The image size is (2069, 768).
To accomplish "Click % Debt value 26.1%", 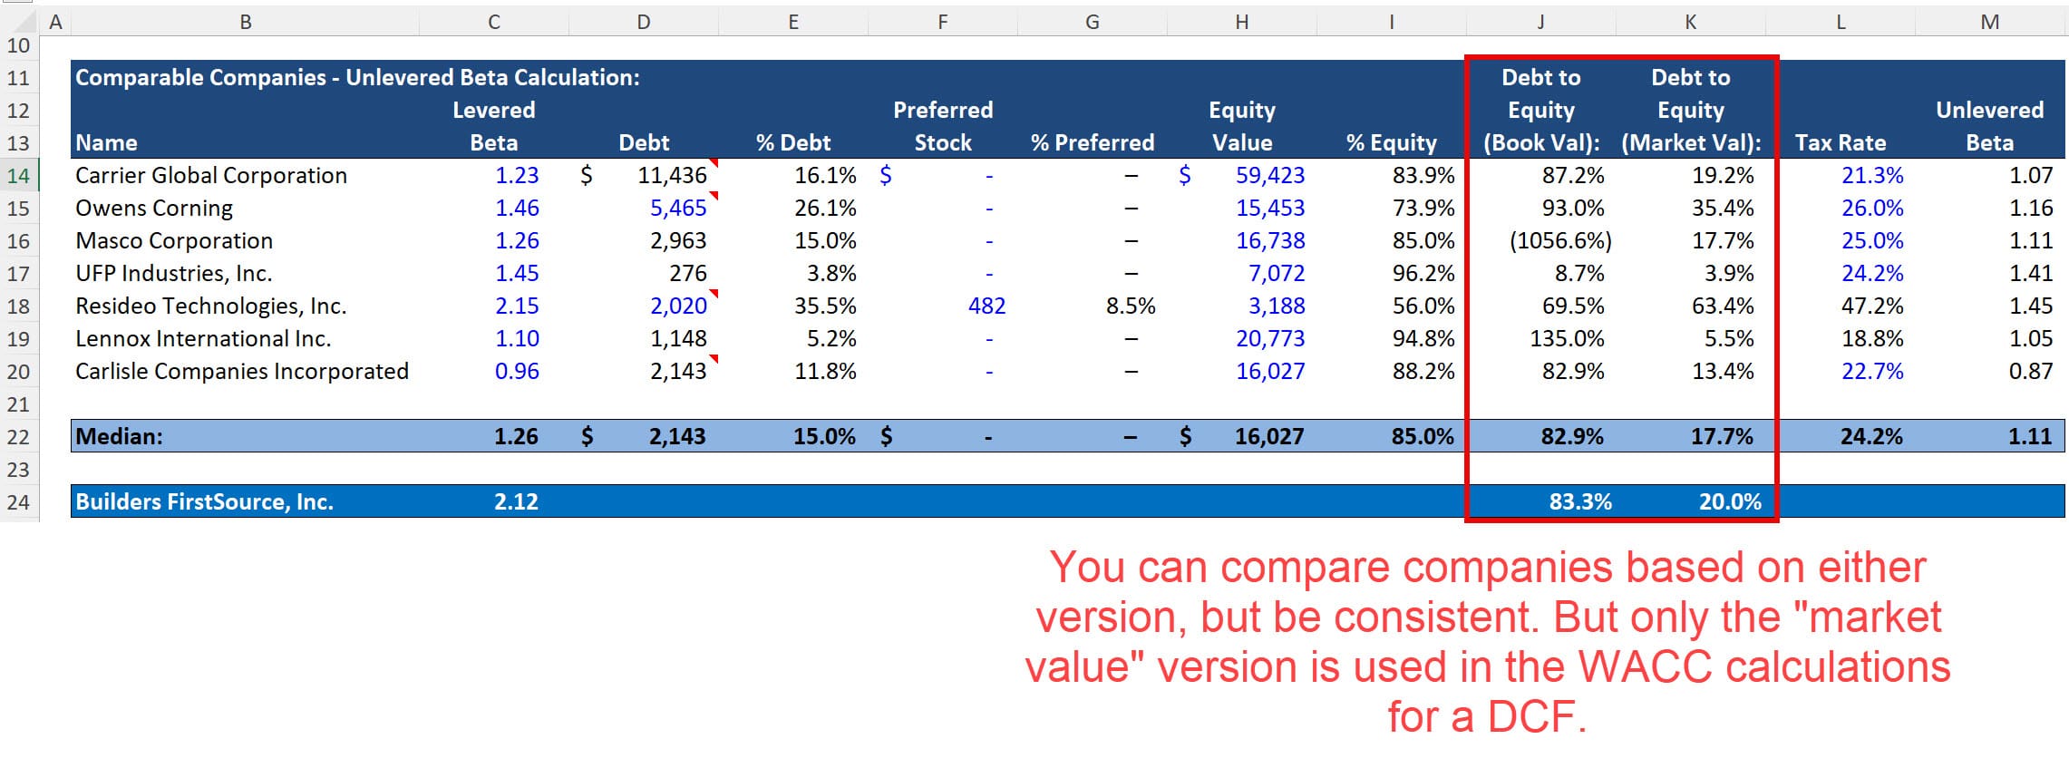I will pos(825,208).
